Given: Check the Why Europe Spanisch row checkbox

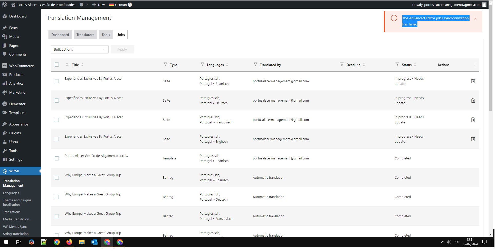Looking at the screenshot, I should point(57,178).
